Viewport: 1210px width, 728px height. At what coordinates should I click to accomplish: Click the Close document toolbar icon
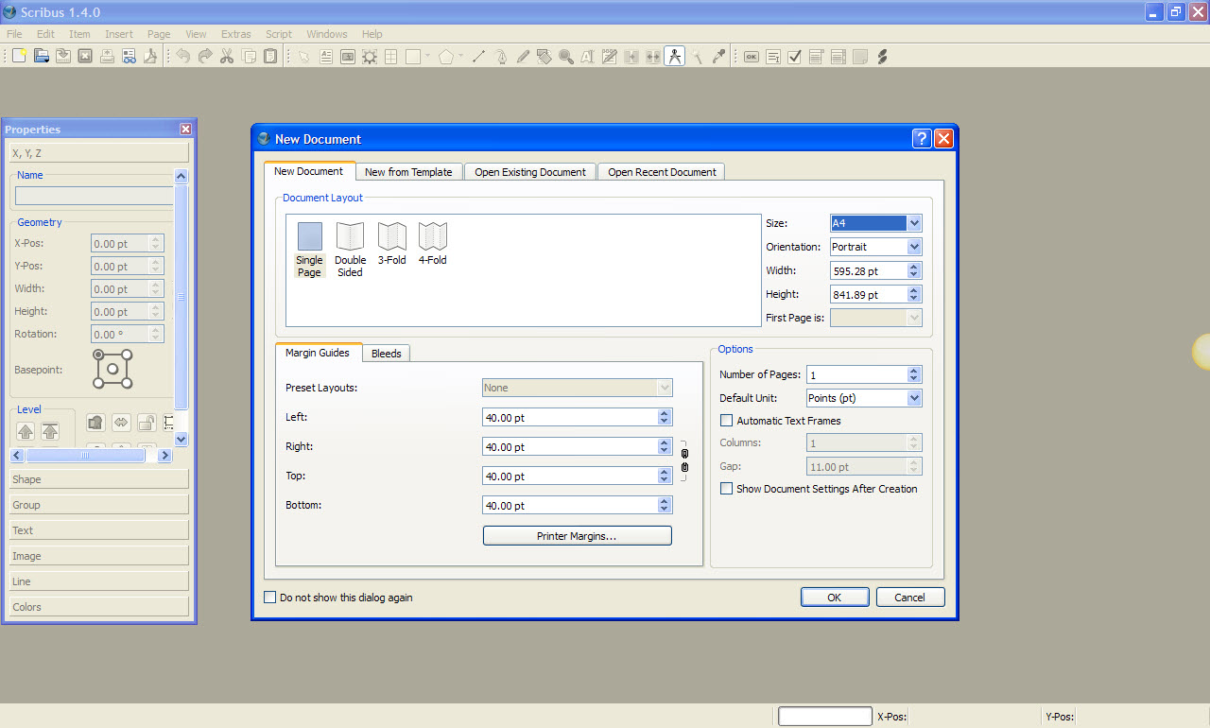tap(85, 56)
